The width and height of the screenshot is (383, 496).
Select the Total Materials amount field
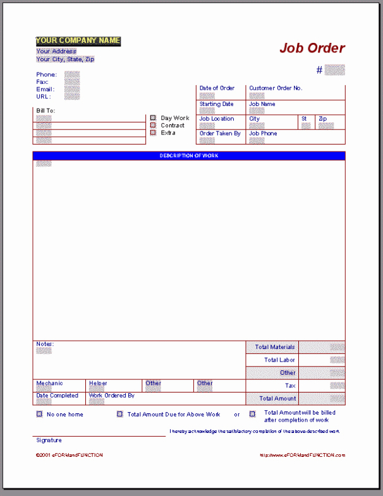337,347
